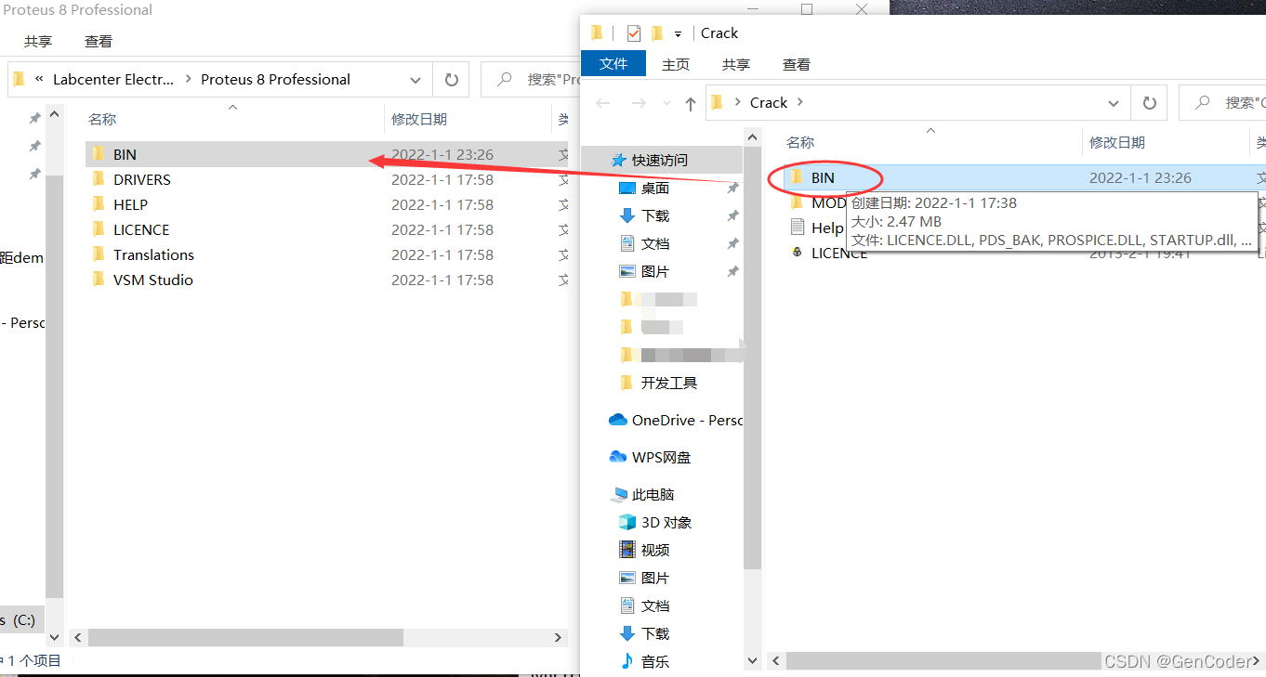The image size is (1266, 677).
Task: Open 下载 under 快速访问
Action: pyautogui.click(x=654, y=215)
